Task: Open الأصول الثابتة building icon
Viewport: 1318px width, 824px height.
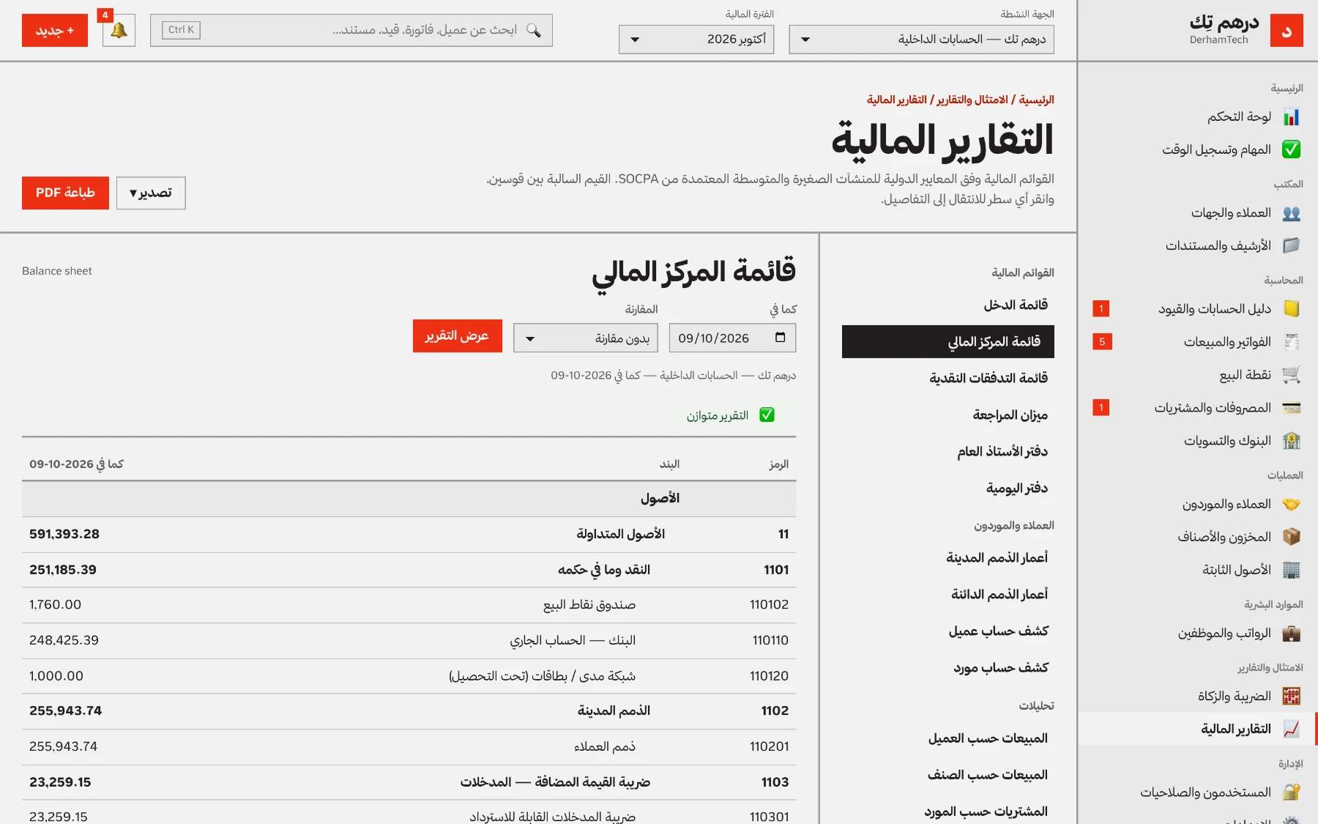Action: (1292, 570)
